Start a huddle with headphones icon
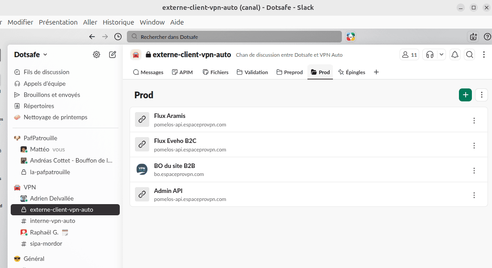Image resolution: width=492 pixels, height=268 pixels. 430,54
